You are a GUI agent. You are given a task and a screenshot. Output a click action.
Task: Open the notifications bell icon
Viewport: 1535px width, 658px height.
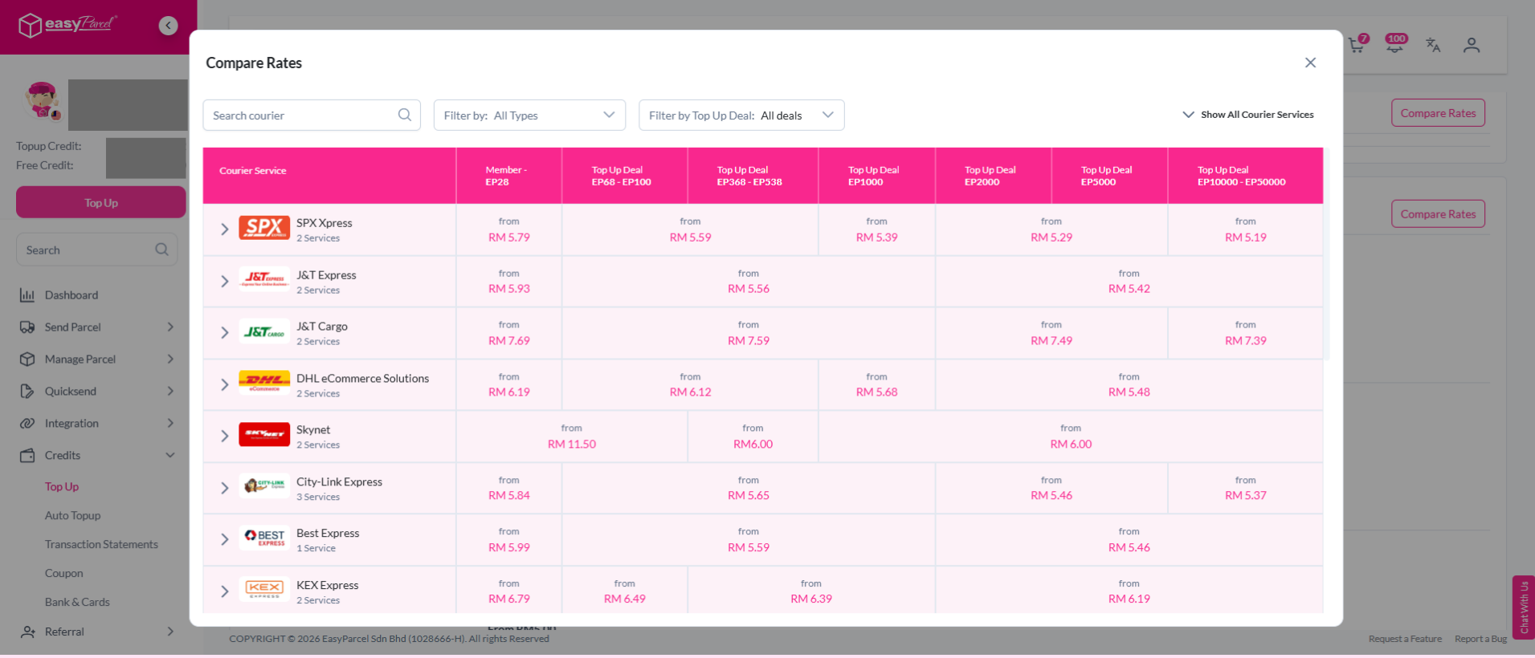click(x=1394, y=45)
